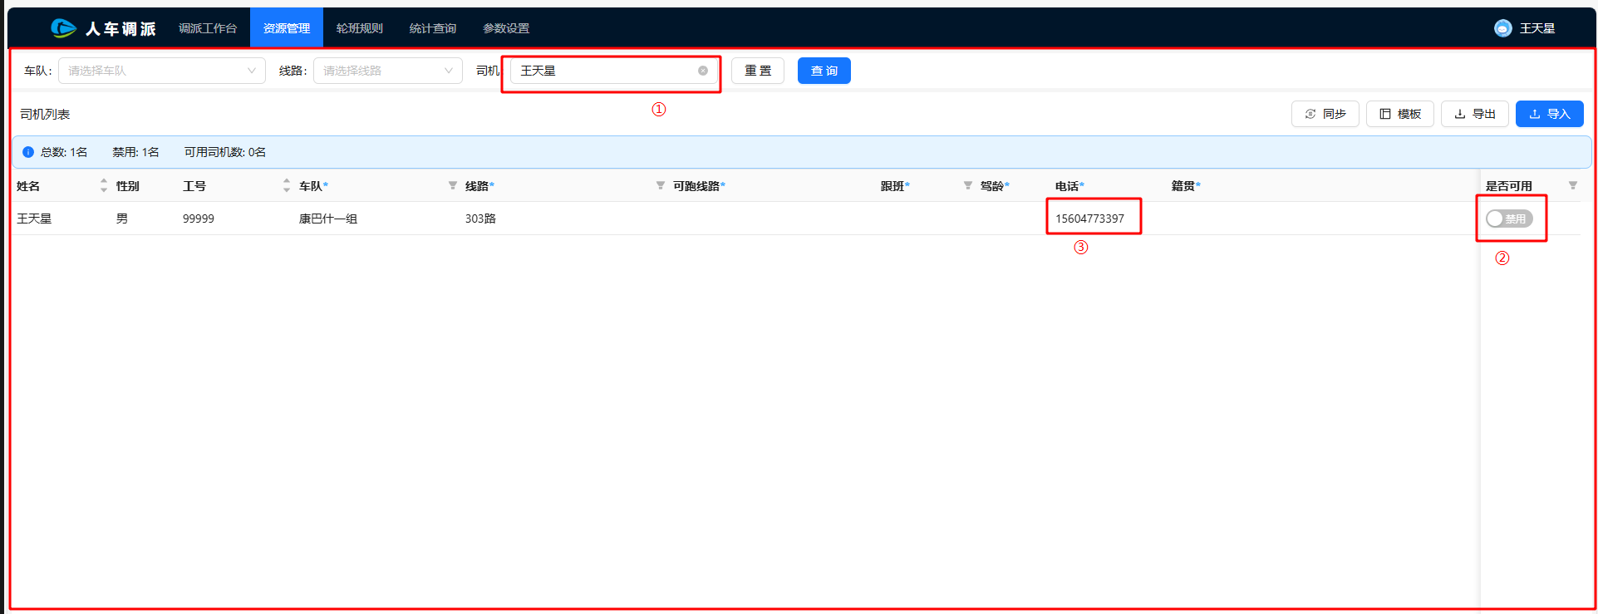Viewport: 1598px width, 614px height.
Task: Open filter for the 跟班 column
Action: 968,185
